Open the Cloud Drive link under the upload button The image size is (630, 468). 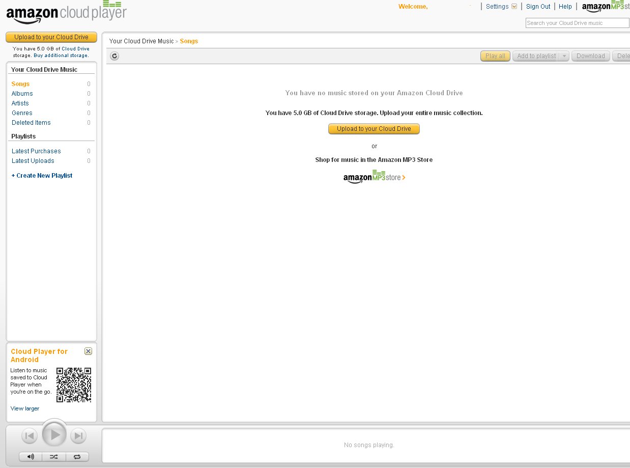[x=75, y=49]
